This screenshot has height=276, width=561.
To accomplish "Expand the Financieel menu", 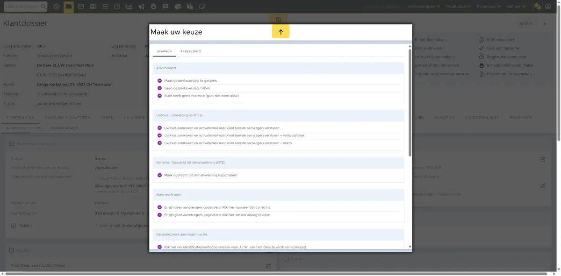I will (489, 7).
